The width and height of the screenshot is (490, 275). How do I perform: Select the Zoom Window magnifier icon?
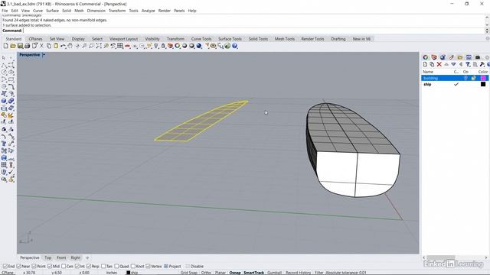tap(92, 46)
